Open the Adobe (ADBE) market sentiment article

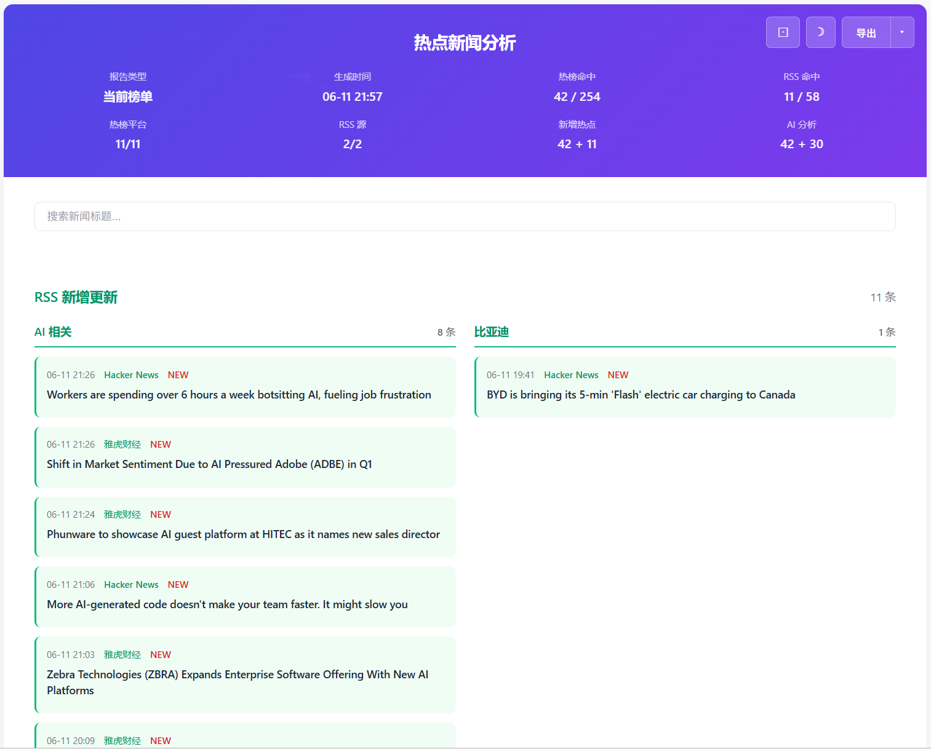tap(209, 464)
